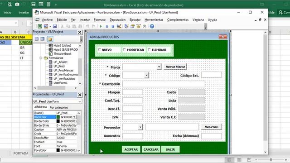
Task: Click the Break pause toolbar icon
Action: (x=107, y=26)
